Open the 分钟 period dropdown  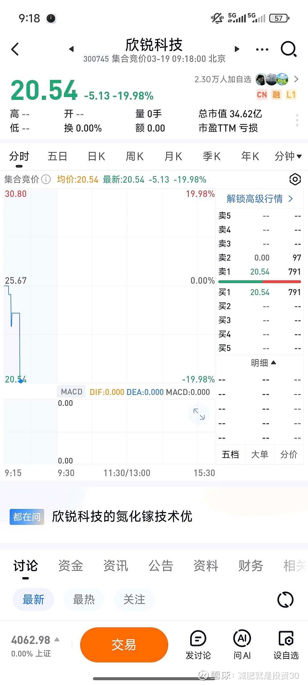coord(288,156)
